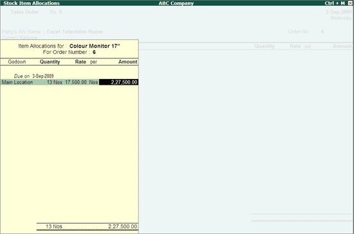The width and height of the screenshot is (354, 234).
Task: Click the Godown column header
Action: pos(17,62)
